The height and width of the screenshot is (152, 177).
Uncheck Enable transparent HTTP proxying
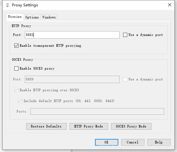point(16,45)
